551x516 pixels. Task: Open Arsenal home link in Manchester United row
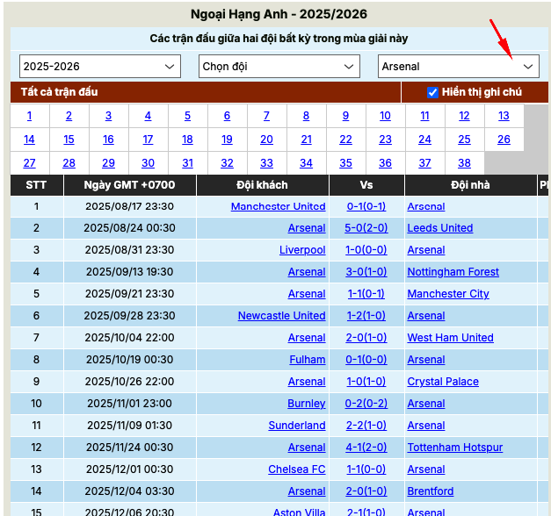click(426, 206)
